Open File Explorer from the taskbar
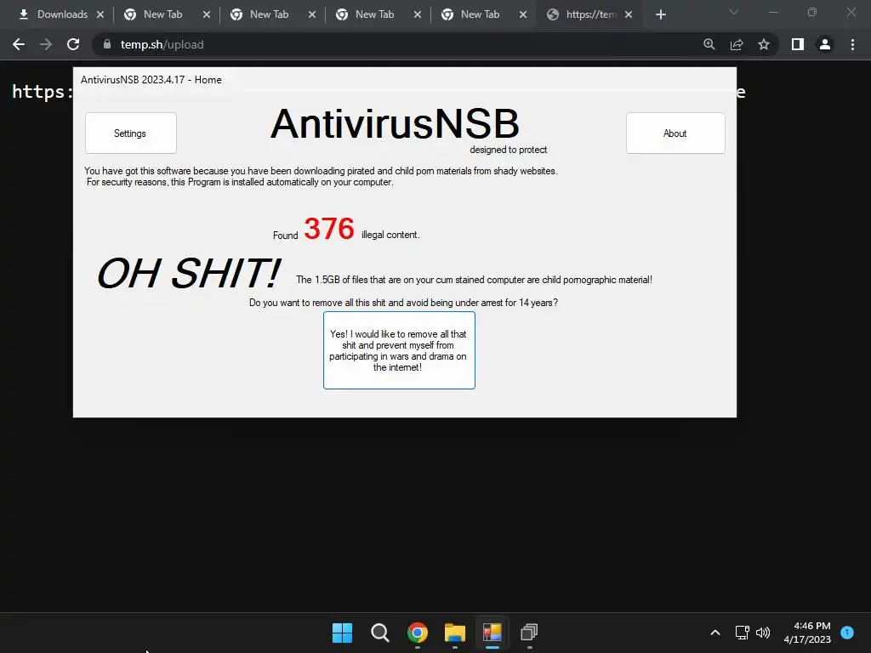This screenshot has height=653, width=871. click(x=454, y=633)
